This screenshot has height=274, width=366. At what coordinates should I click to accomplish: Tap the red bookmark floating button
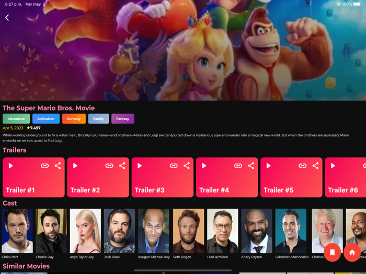coord(332,253)
